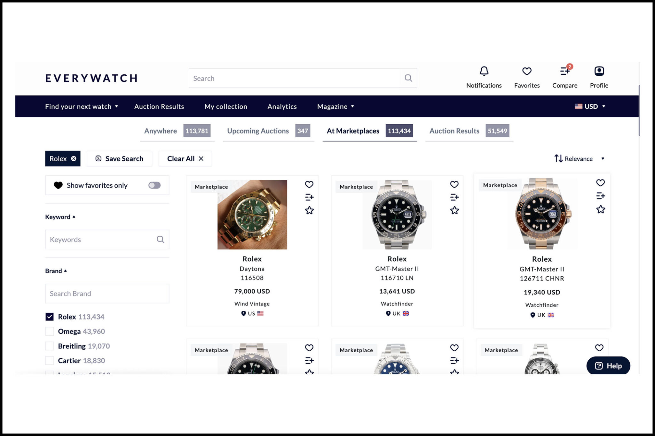Add GMT-Master II 116710 LN to compare

coord(454,197)
